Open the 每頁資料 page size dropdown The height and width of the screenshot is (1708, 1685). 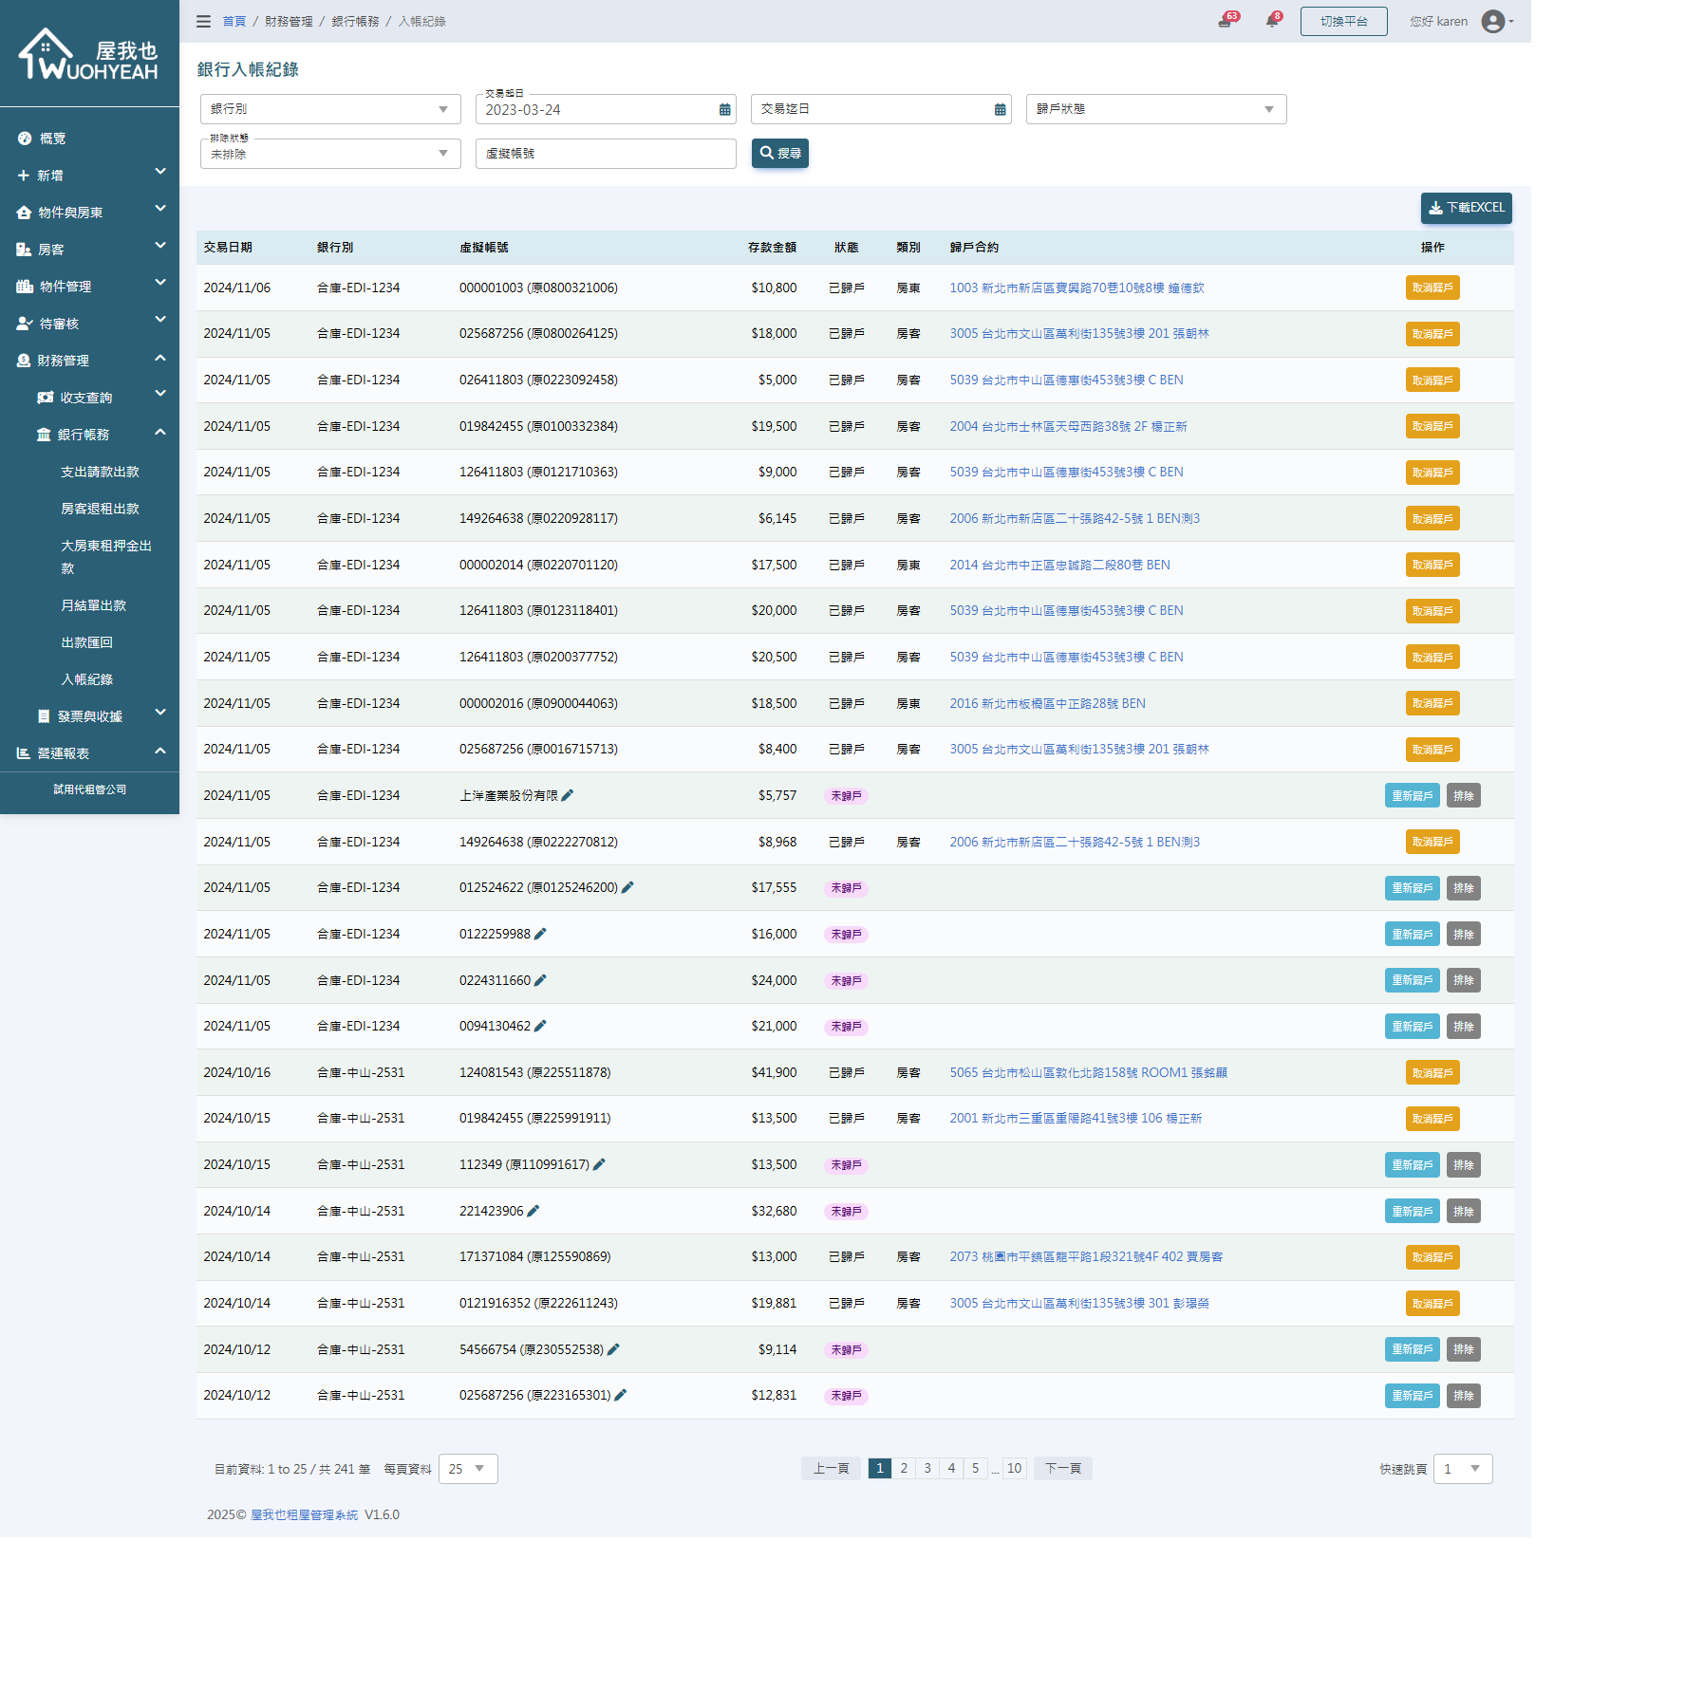[467, 1469]
